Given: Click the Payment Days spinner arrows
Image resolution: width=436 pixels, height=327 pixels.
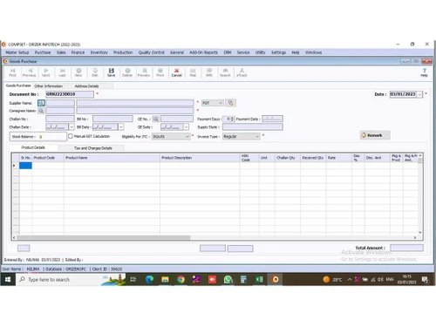Looking at the screenshot, I should coord(232,119).
